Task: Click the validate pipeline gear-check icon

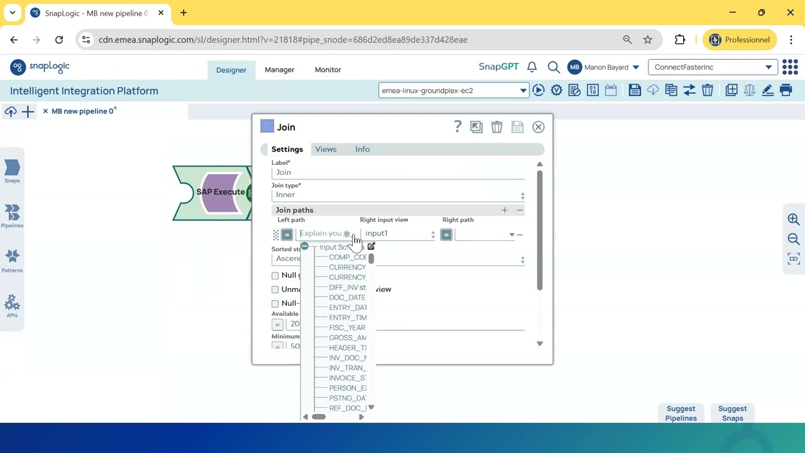Action: coord(557,91)
